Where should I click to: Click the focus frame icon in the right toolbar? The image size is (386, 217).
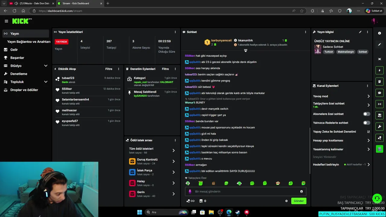[379, 59]
